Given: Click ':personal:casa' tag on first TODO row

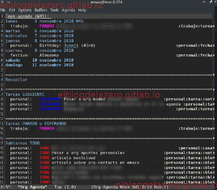Looking at the screenshot, I should (195, 148).
